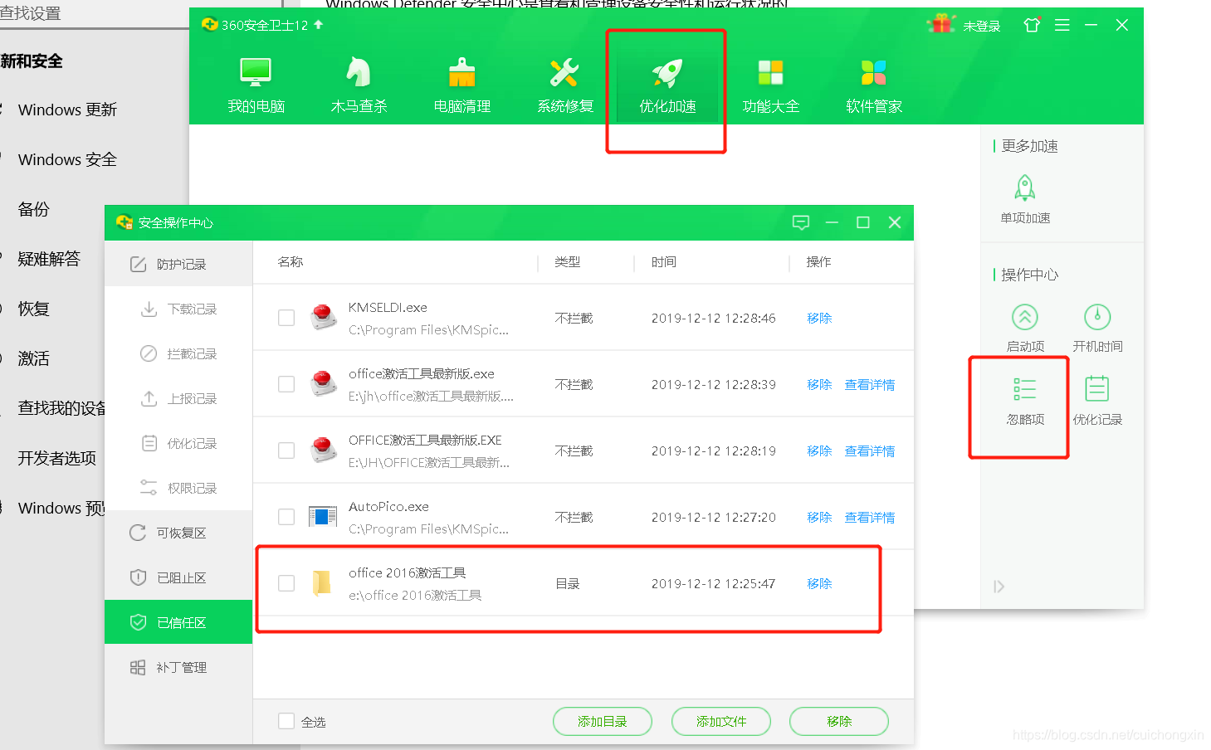Select 防护记录 in the sidebar

pos(178,264)
